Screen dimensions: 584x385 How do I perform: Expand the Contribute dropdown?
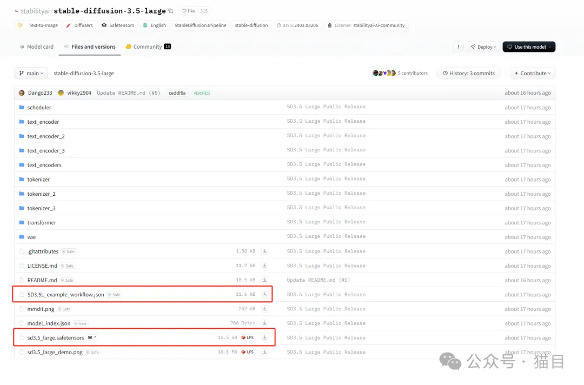point(533,74)
